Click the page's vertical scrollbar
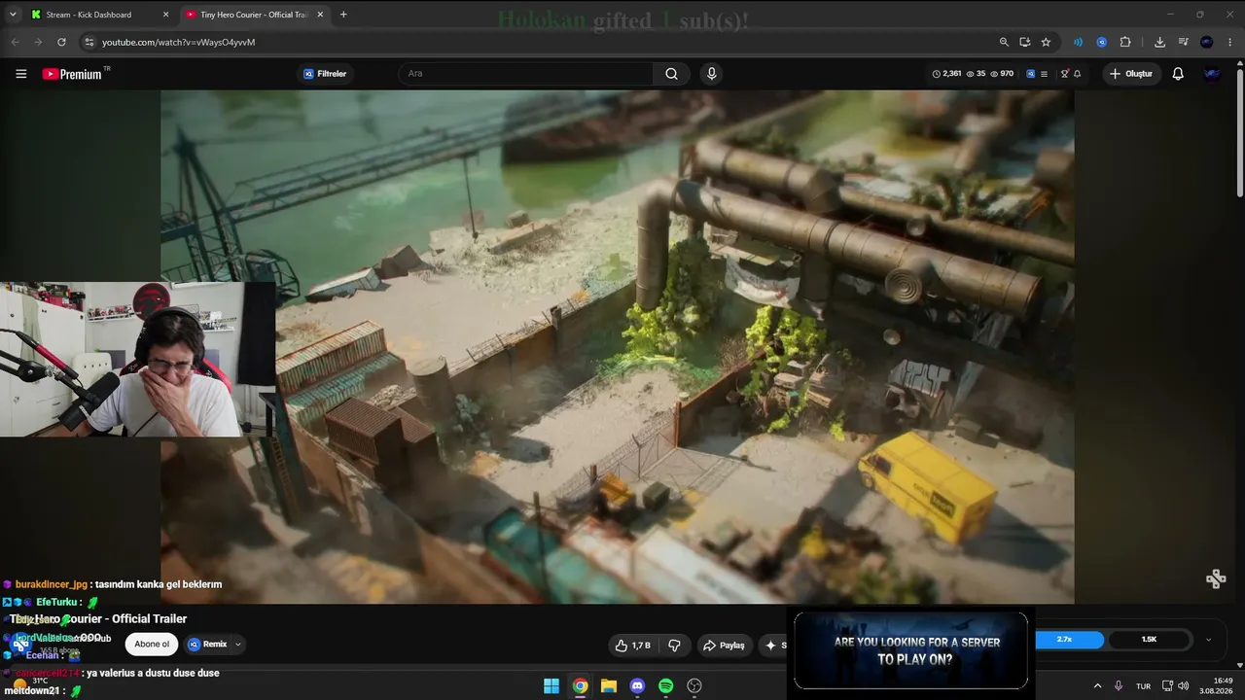Viewport: 1245px width, 700px height. (x=1239, y=131)
